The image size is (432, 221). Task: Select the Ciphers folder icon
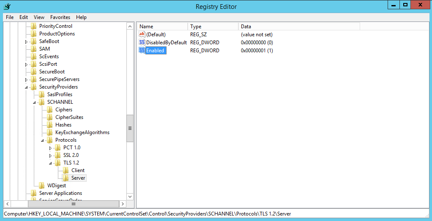pyautogui.click(x=50, y=110)
